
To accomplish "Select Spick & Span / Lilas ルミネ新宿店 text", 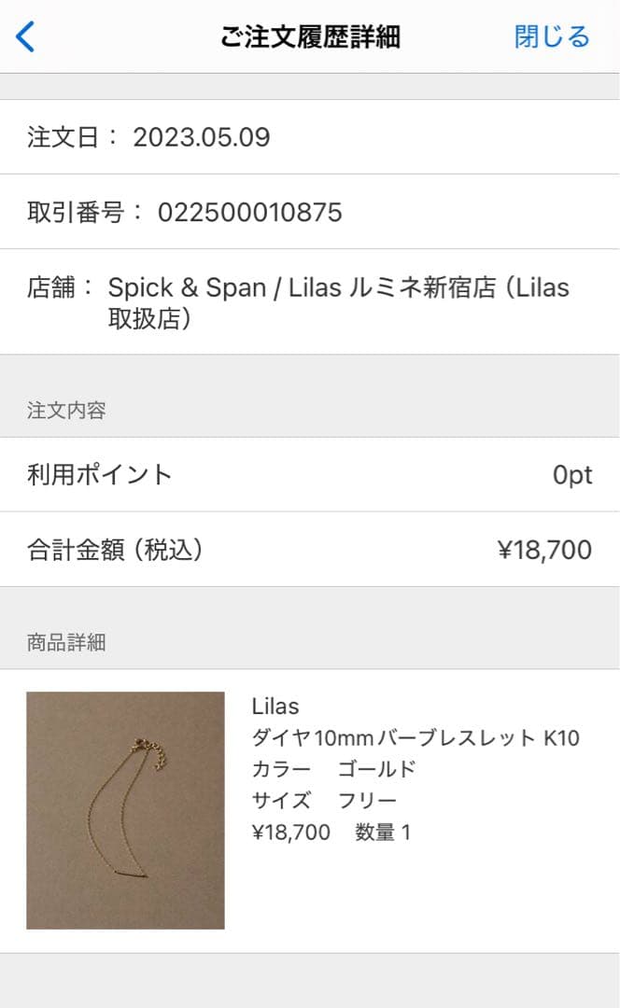I will (x=341, y=287).
